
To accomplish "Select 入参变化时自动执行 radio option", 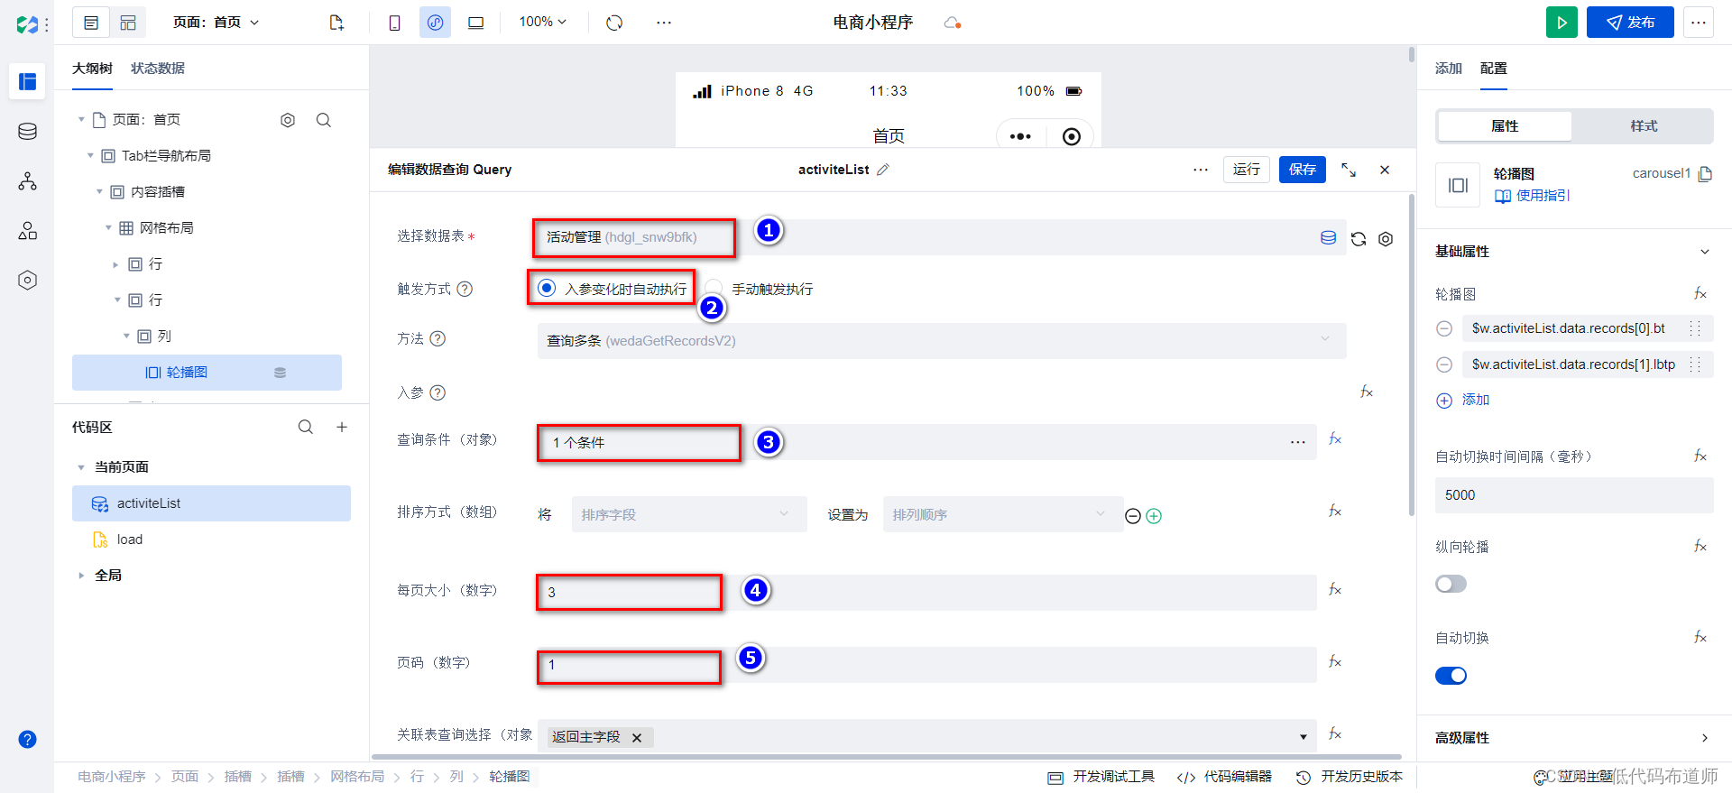I will point(546,288).
